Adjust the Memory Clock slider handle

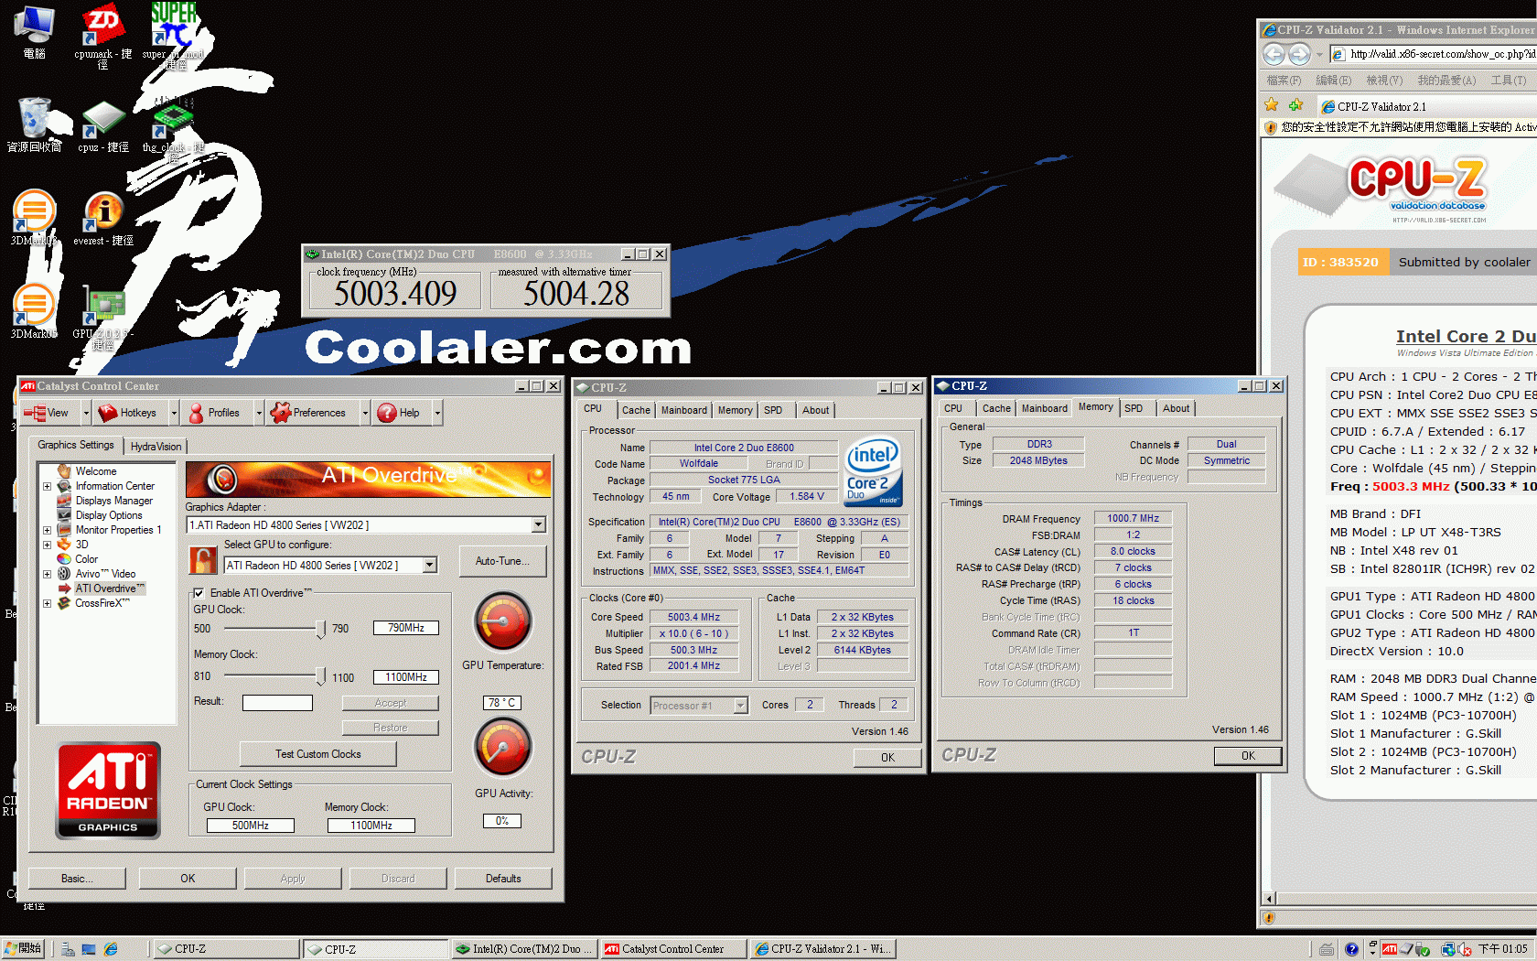pyautogui.click(x=320, y=676)
